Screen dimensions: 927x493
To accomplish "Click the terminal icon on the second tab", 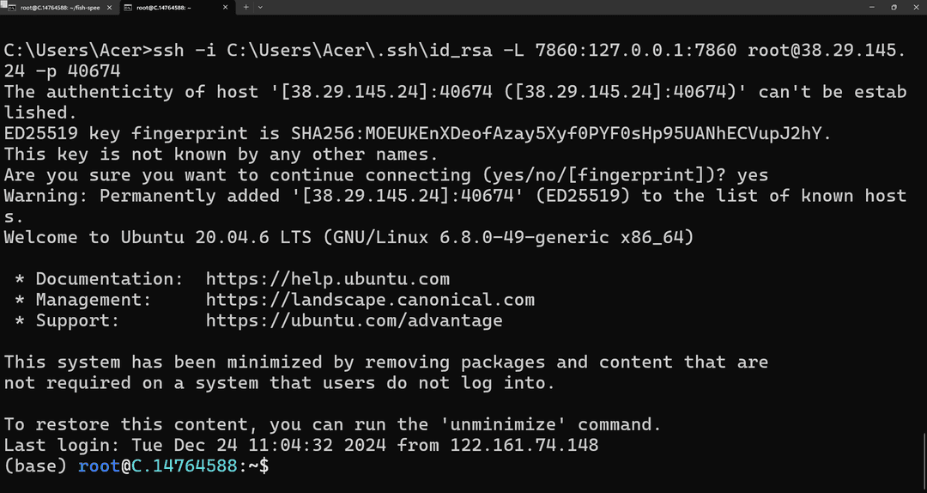I will 128,7.
